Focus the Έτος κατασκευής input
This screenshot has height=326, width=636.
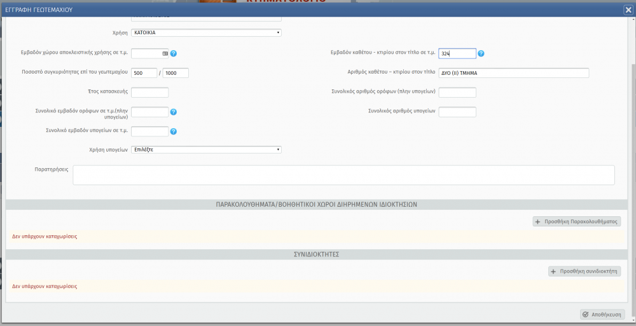pos(149,93)
